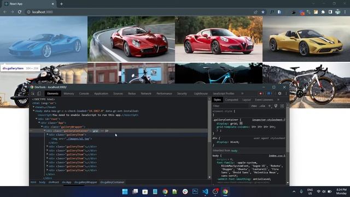Open Visual Studio Code from the taskbar
This screenshot has width=350, height=197.
pyautogui.click(x=206, y=192)
